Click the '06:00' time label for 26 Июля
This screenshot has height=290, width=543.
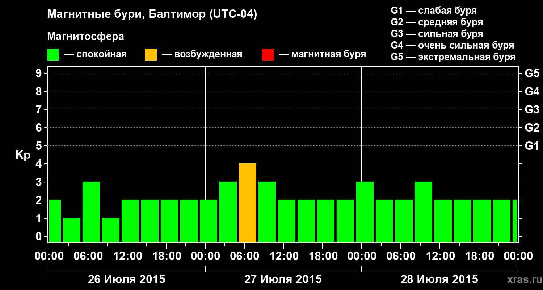(x=88, y=256)
